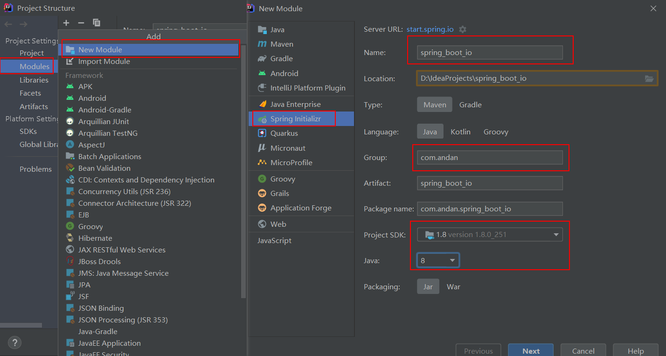This screenshot has width=666, height=356.
Task: Click the plus Add icon in toolbar
Action: 66,23
